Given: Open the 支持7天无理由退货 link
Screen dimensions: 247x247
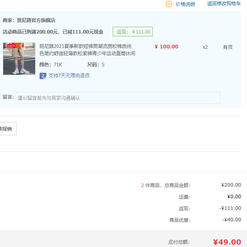Looking at the screenshot, I should pyautogui.click(x=69, y=76).
